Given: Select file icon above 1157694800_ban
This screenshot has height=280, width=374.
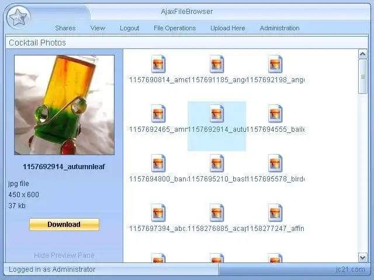Looking at the screenshot, I should pyautogui.click(x=158, y=163).
